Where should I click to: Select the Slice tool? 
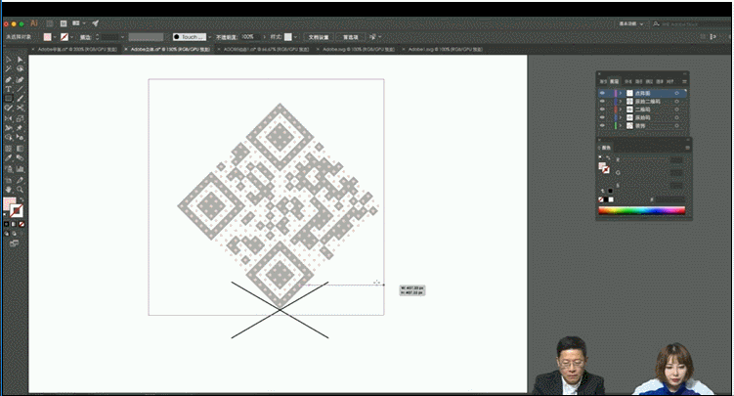pyautogui.click(x=21, y=180)
